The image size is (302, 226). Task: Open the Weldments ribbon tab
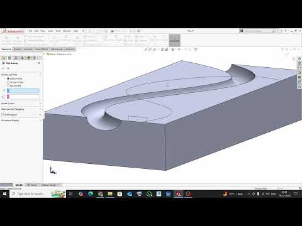(57, 49)
